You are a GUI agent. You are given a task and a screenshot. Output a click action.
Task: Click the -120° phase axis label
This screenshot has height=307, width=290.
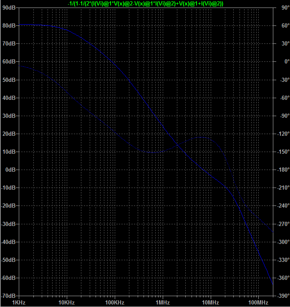point(283,134)
